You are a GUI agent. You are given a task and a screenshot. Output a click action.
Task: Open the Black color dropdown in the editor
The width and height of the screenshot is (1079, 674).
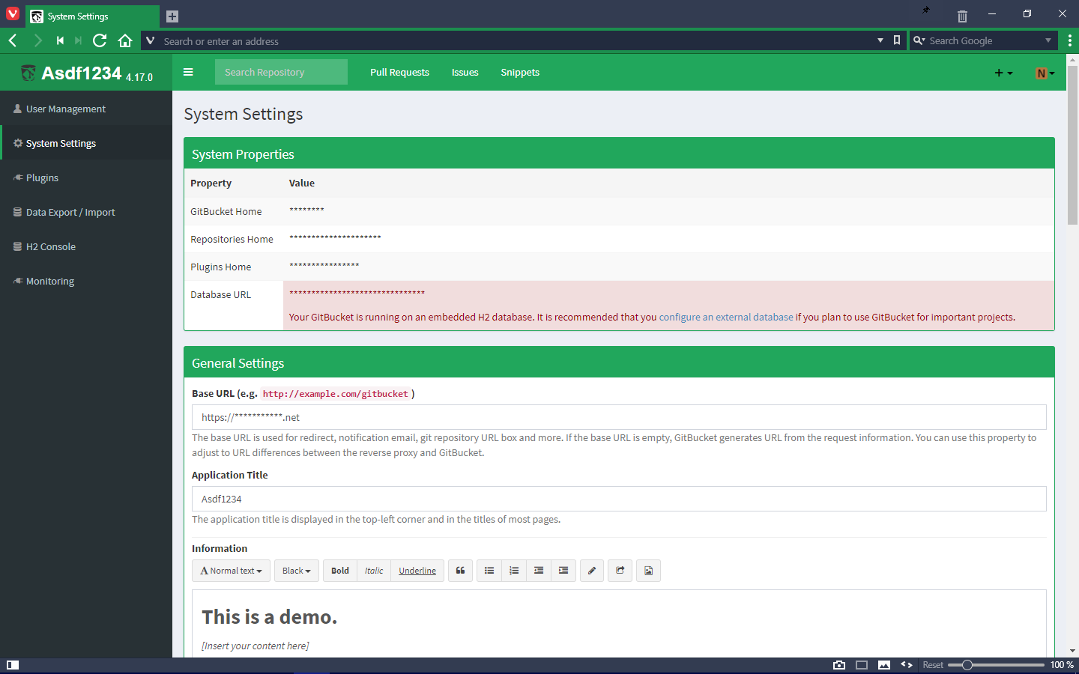click(296, 570)
